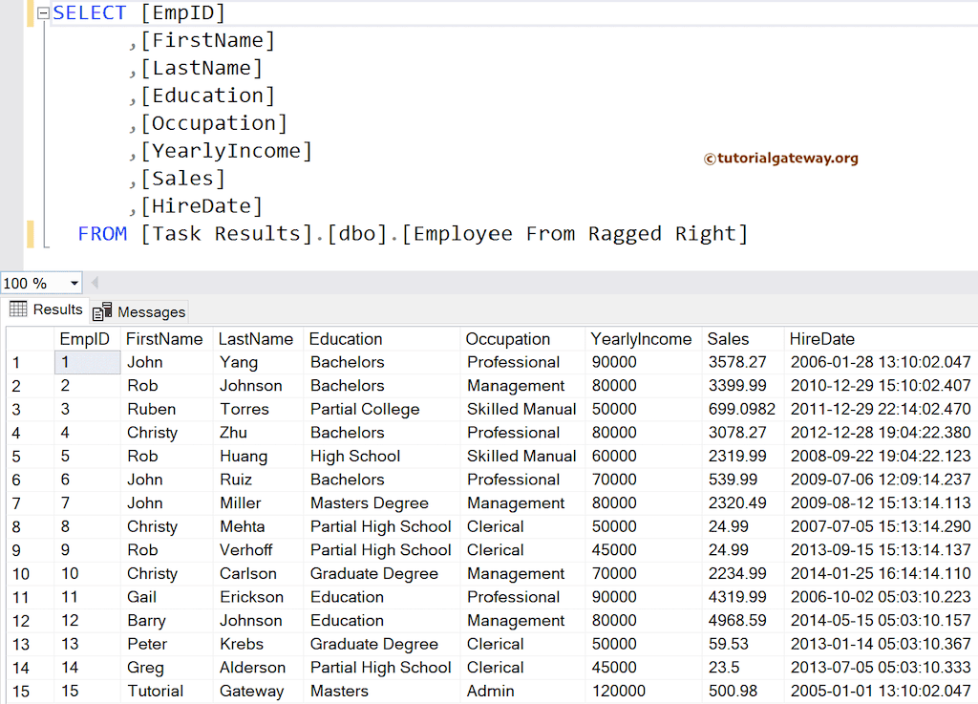Click the grid icon on the Results tab
The image size is (978, 704).
pyautogui.click(x=17, y=309)
